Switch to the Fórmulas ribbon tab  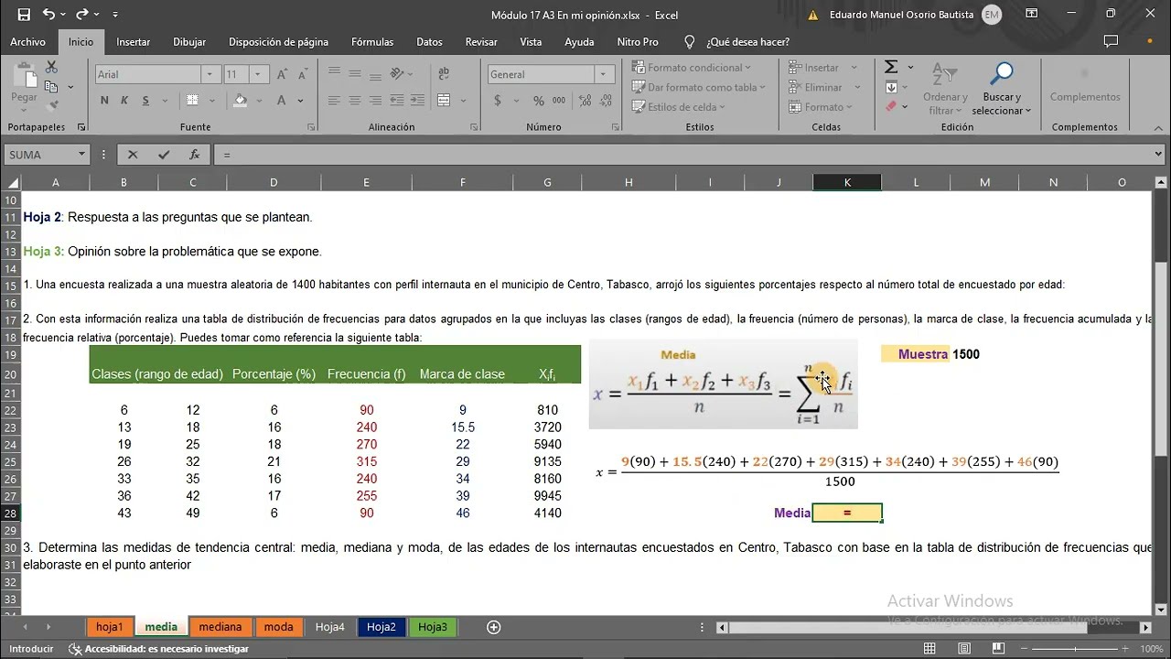pyautogui.click(x=372, y=41)
